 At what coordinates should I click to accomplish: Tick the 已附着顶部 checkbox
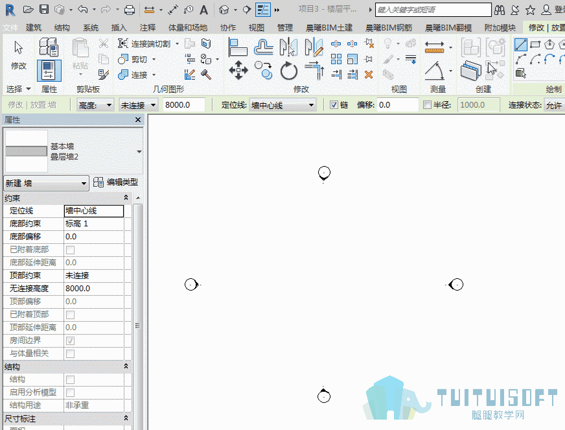[70, 315]
